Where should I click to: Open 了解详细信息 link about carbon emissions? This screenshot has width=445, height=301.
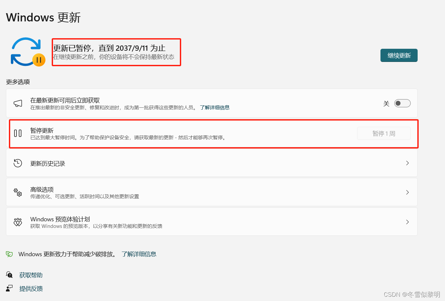point(139,254)
